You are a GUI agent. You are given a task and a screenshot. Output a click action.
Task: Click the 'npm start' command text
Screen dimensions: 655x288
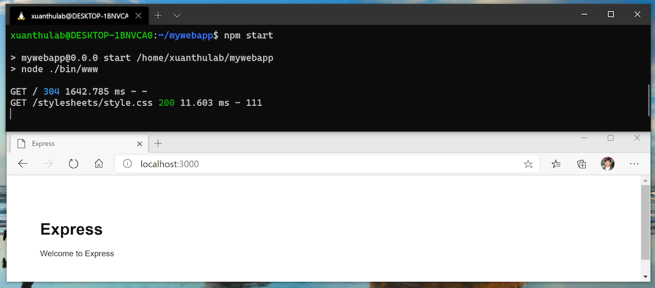point(248,35)
